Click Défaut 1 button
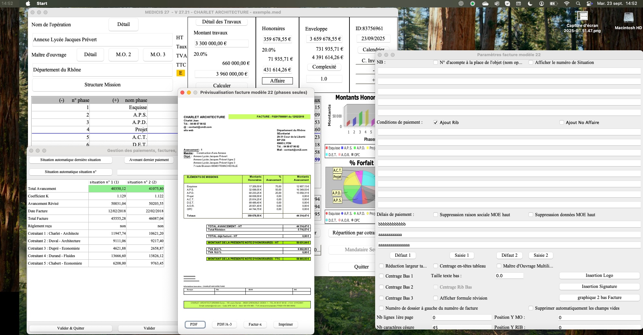The height and width of the screenshot is (335, 643). (402, 255)
